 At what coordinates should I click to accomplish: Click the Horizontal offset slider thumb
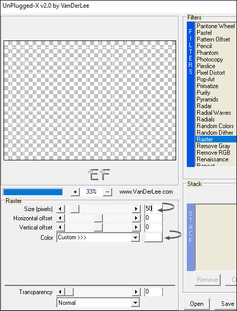98,218
